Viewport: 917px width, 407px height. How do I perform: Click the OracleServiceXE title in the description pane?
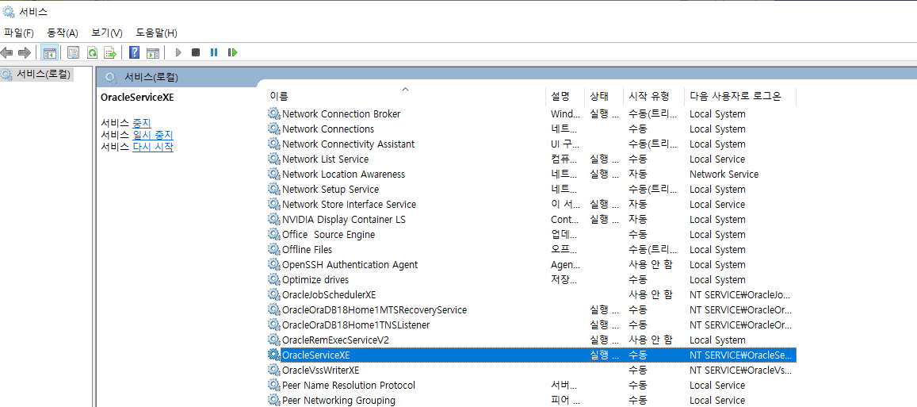click(x=137, y=98)
